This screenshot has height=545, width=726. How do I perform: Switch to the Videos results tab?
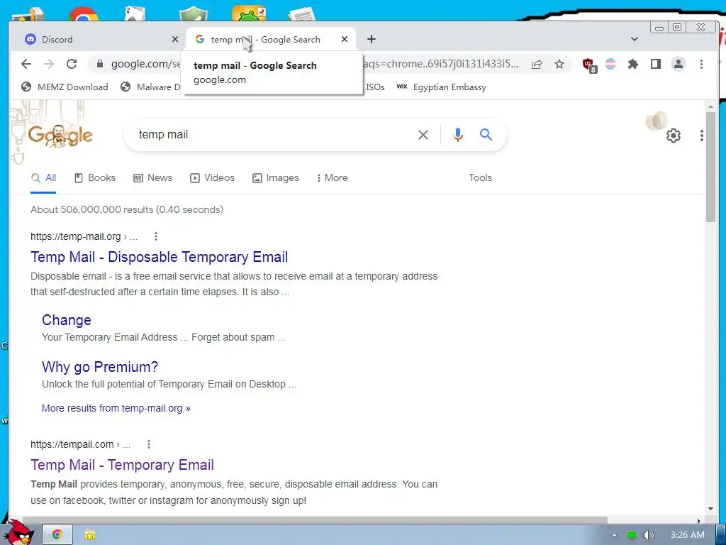click(x=213, y=178)
